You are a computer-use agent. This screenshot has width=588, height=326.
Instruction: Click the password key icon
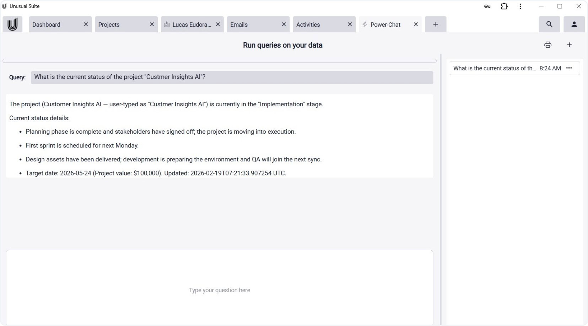pyautogui.click(x=487, y=6)
